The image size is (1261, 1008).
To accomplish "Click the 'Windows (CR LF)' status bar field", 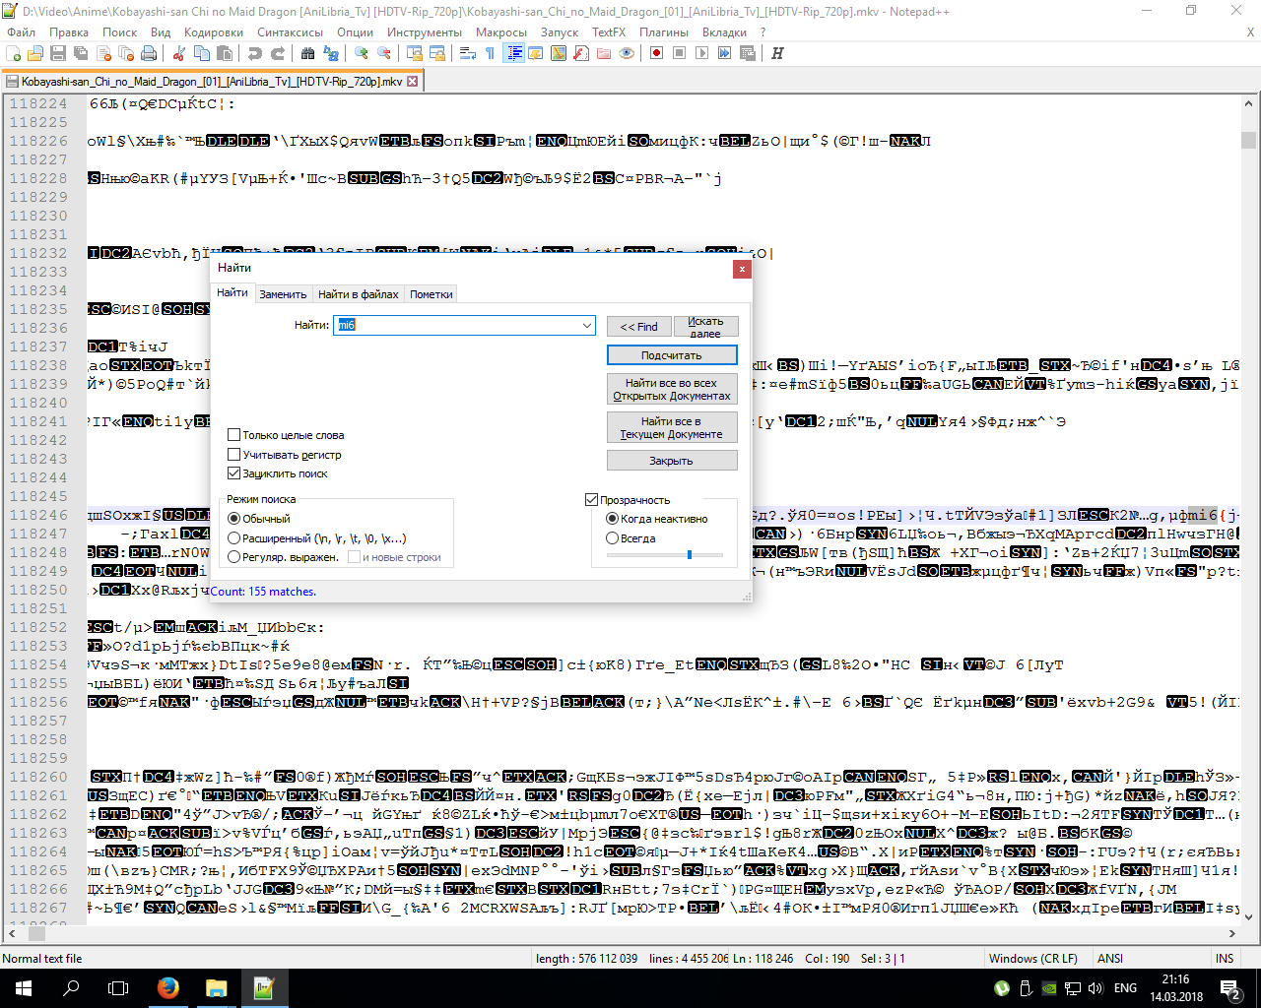I will pyautogui.click(x=1032, y=958).
